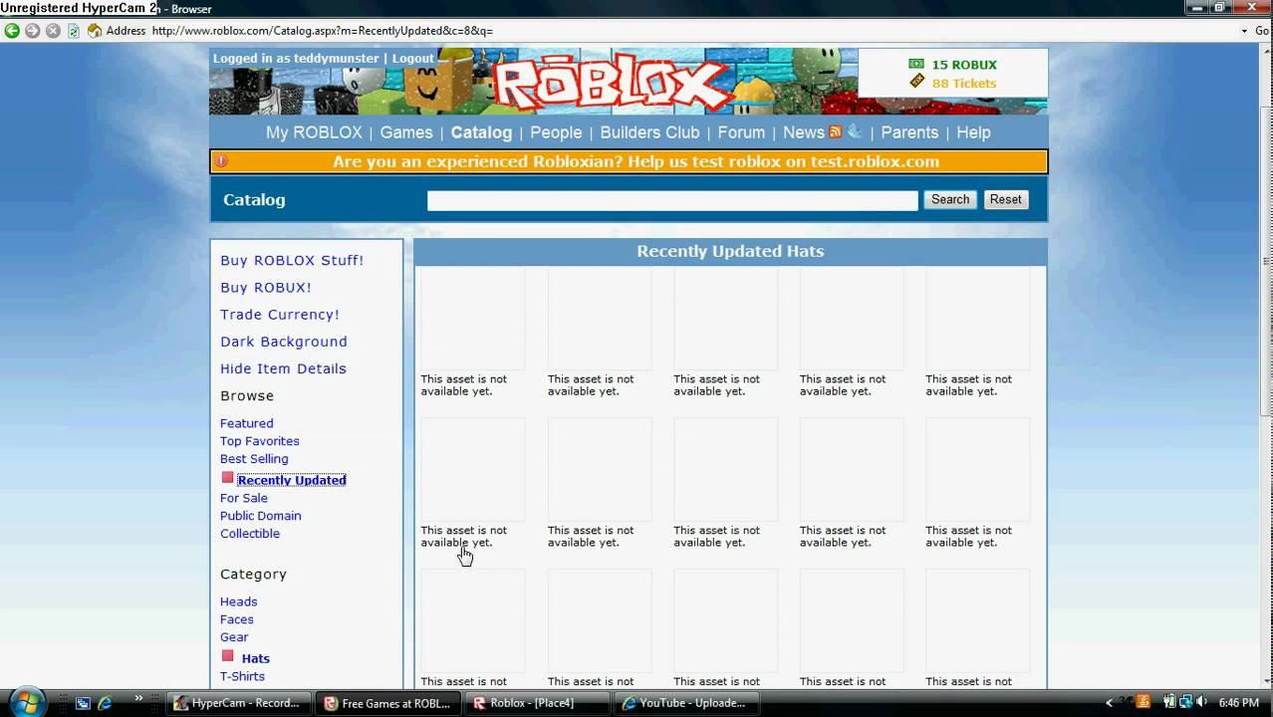Stop page loading with Stop icon
The image size is (1273, 717).
[x=53, y=31]
